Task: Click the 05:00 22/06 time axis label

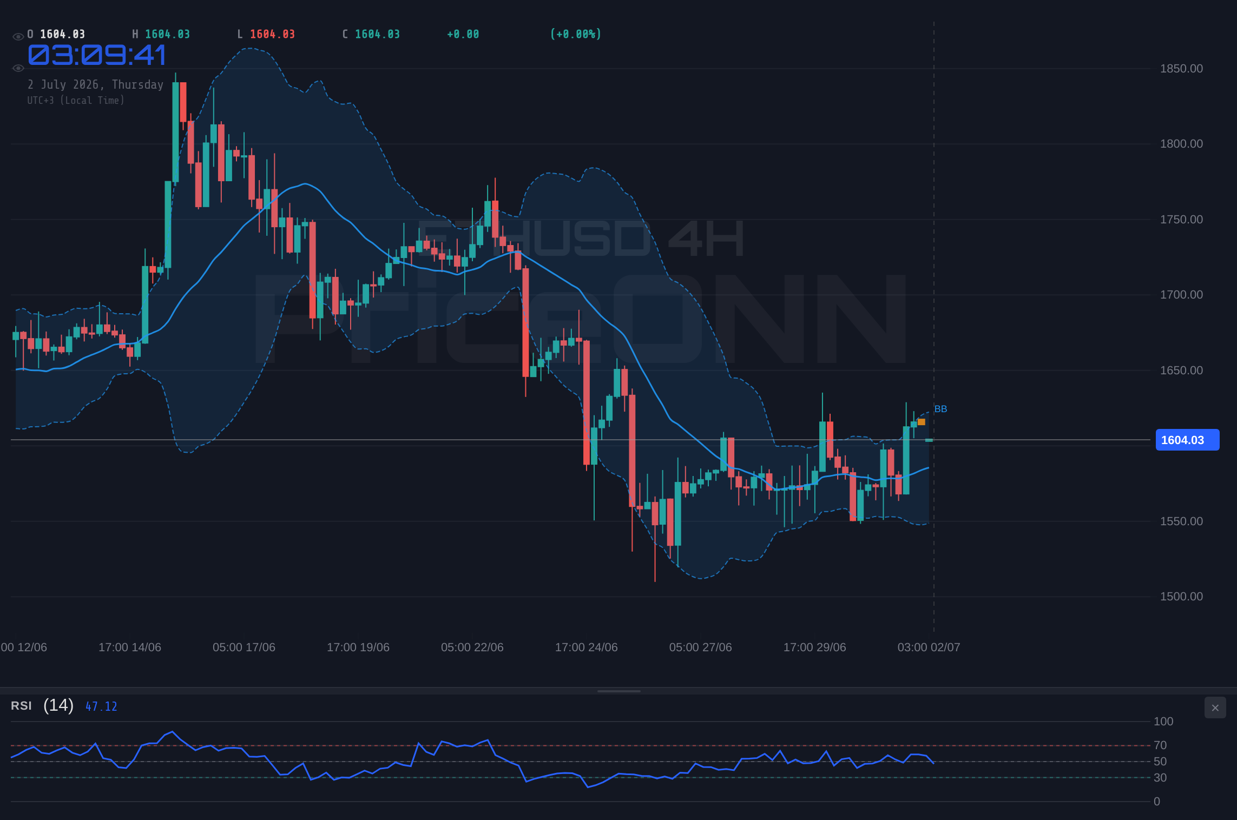Action: (472, 647)
